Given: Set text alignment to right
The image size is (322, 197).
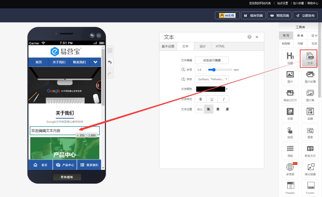Looking at the screenshot, I should [227, 109].
